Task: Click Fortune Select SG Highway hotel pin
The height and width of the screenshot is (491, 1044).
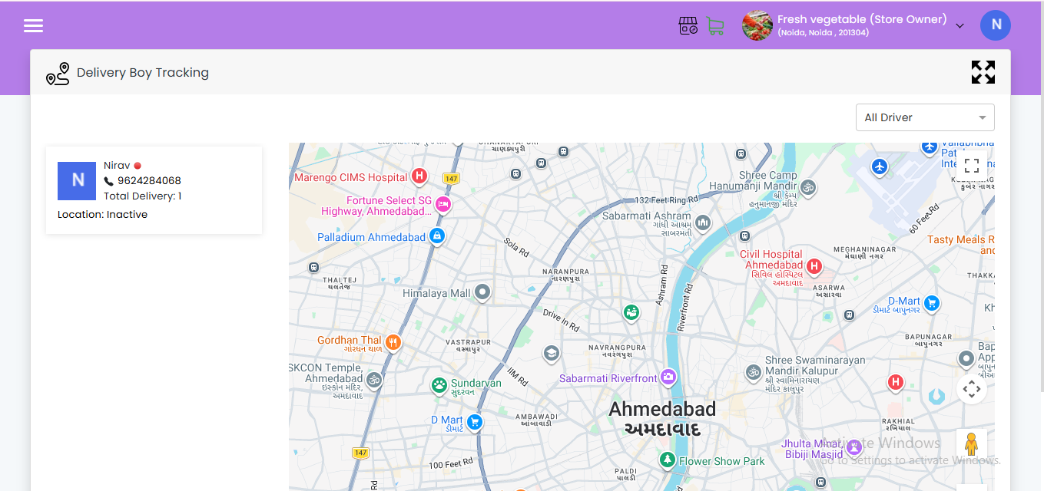Action: [443, 205]
